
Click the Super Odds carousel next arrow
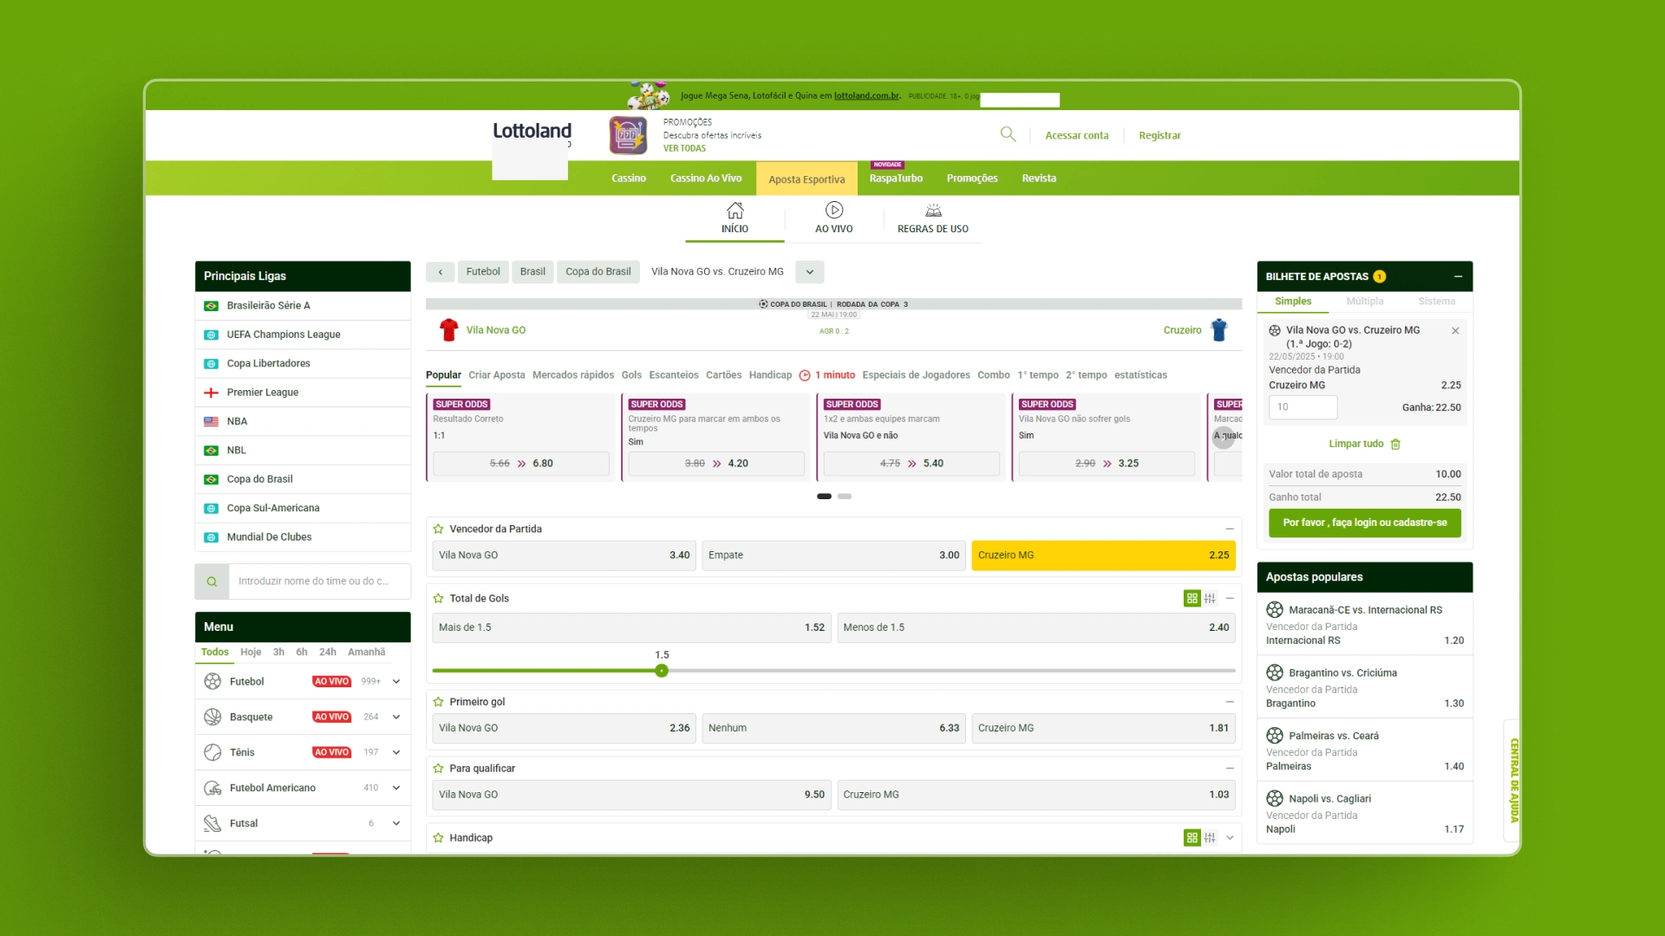pyautogui.click(x=1224, y=436)
